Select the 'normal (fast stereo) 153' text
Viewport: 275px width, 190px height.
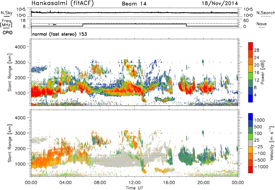[x=59, y=34]
